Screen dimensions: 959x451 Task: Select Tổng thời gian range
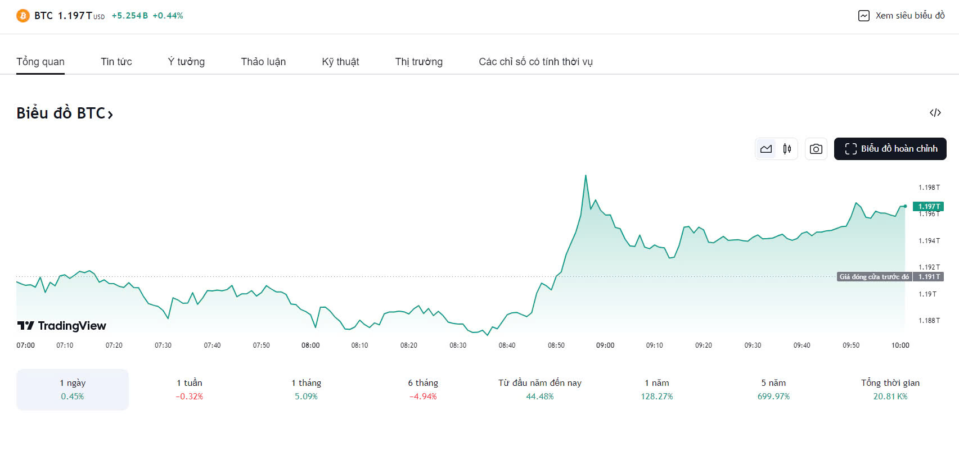[x=890, y=390]
